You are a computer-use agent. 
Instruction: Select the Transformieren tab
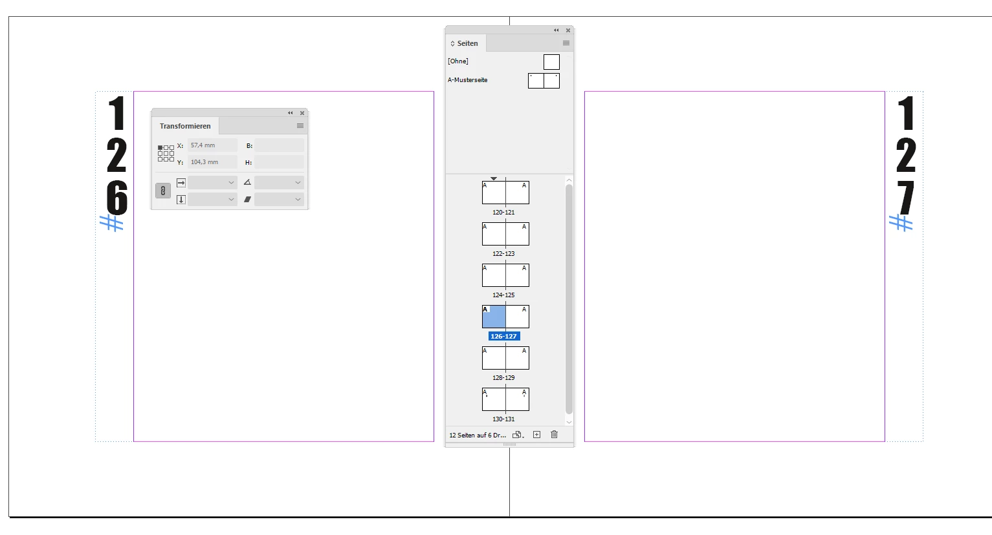(185, 126)
